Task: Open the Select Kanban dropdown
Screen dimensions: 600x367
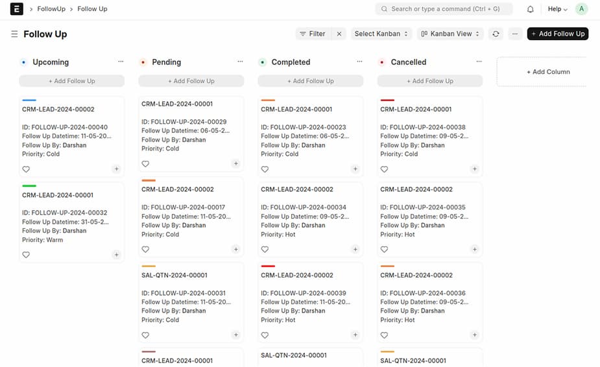Action: (381, 34)
